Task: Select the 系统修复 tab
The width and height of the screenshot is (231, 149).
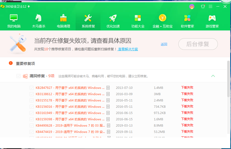Action: (x=88, y=21)
